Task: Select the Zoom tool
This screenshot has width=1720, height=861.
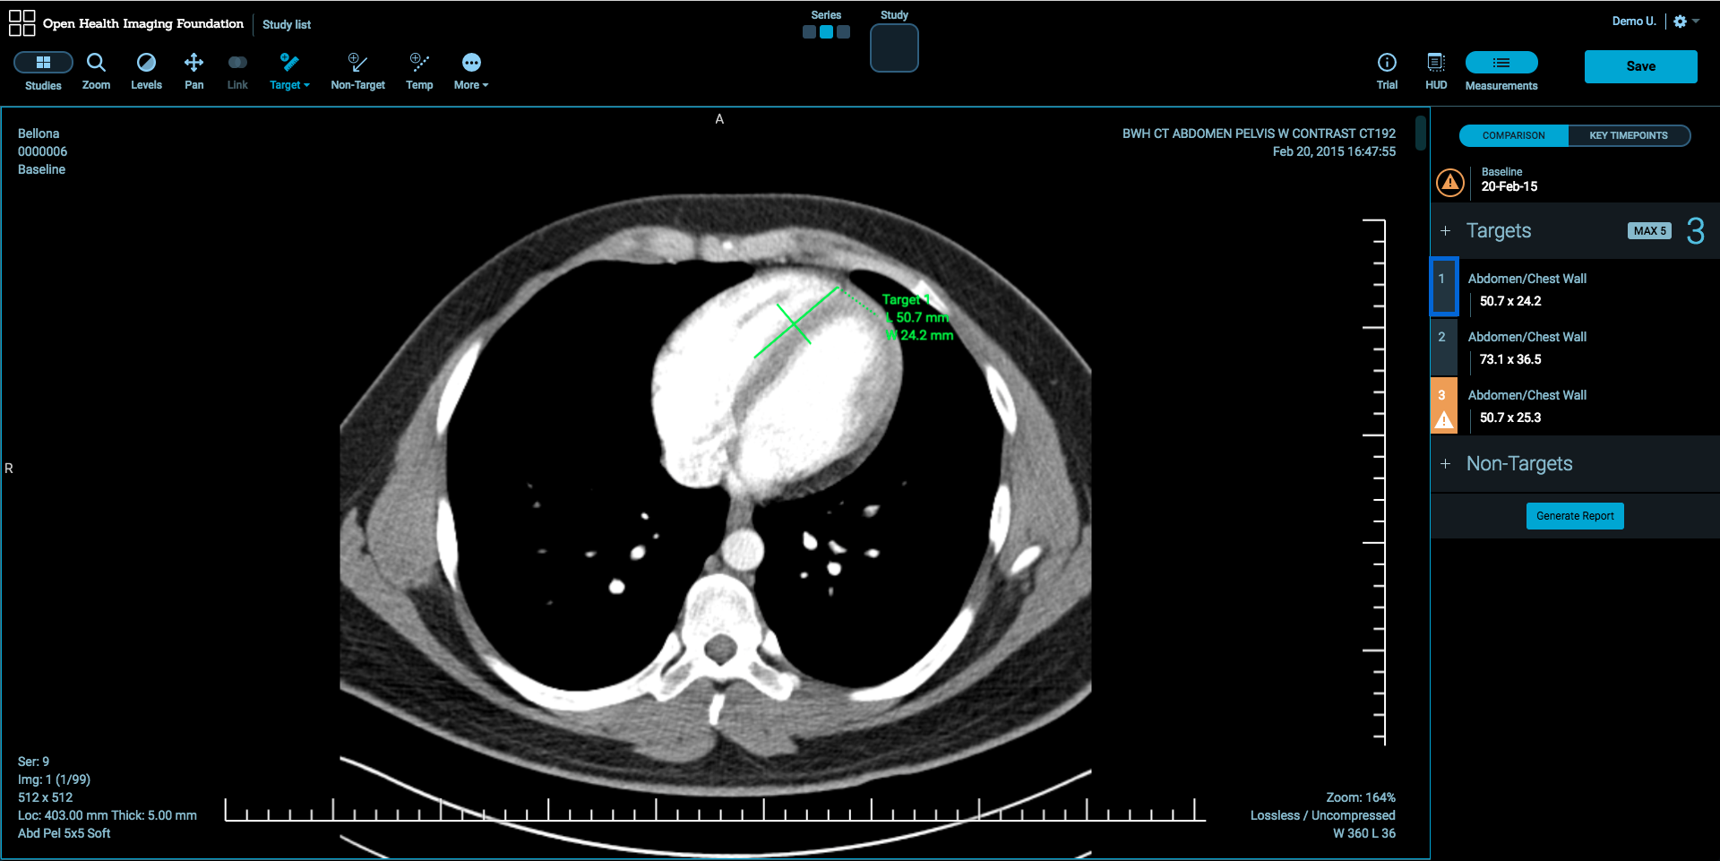Action: click(x=96, y=70)
